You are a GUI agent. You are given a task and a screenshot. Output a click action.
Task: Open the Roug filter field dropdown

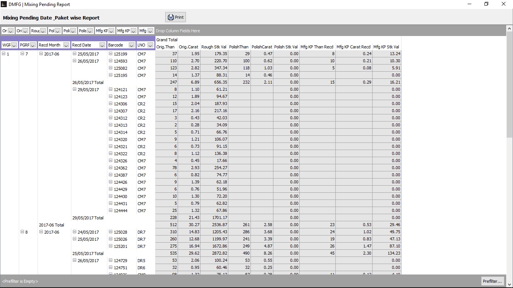tap(43, 31)
